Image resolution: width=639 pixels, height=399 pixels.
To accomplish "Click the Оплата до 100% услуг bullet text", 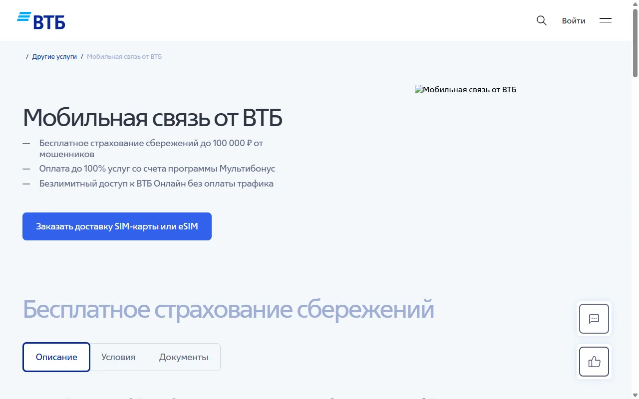I will pos(157,169).
